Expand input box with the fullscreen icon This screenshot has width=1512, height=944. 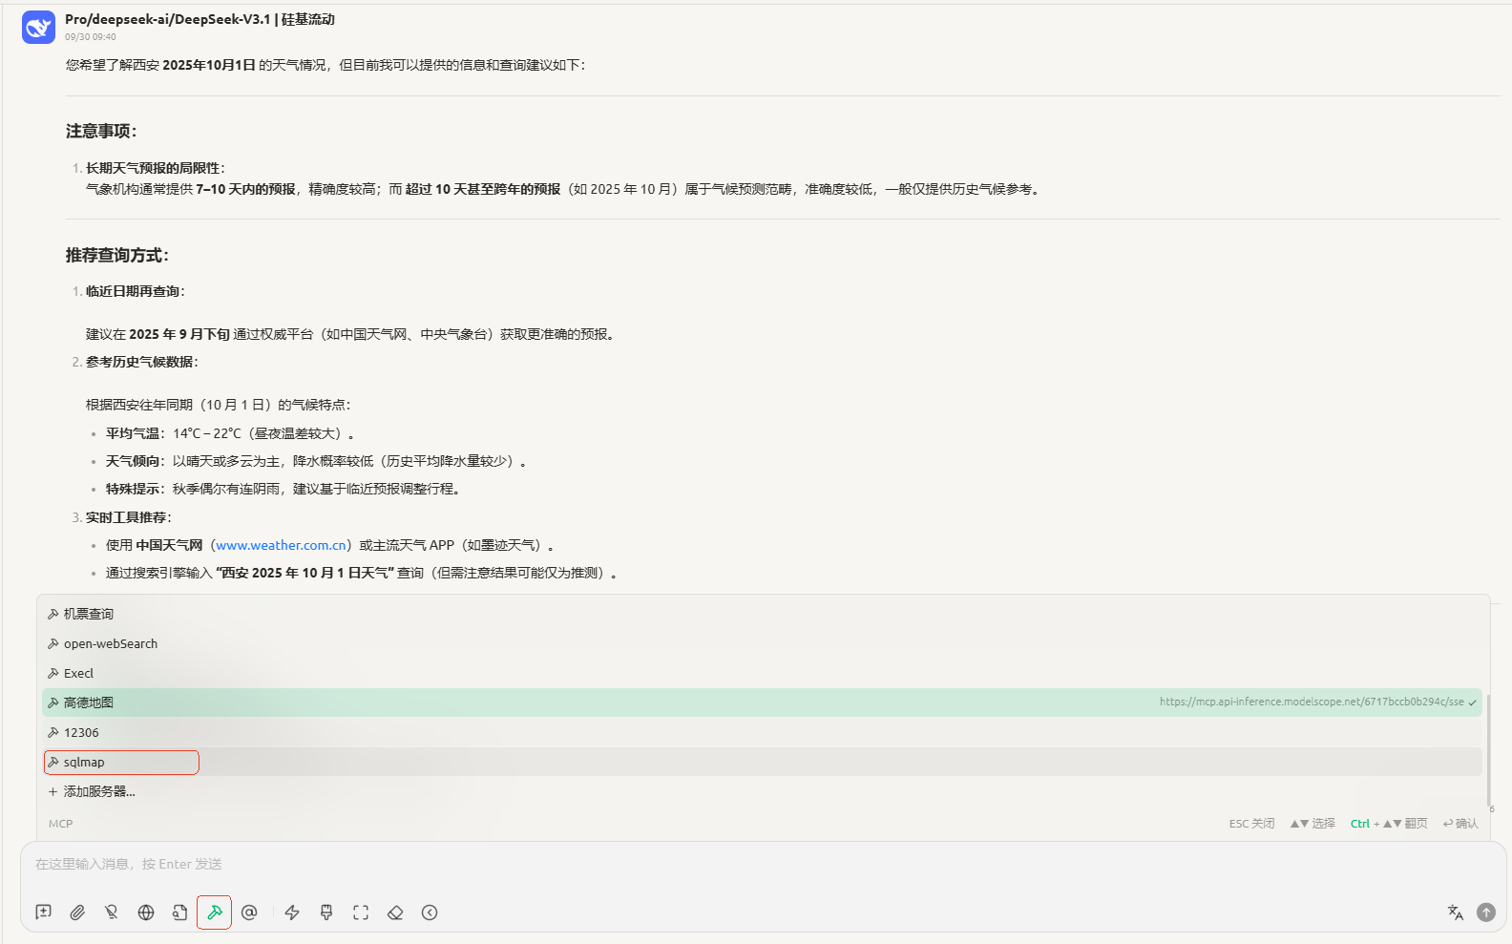tap(361, 913)
